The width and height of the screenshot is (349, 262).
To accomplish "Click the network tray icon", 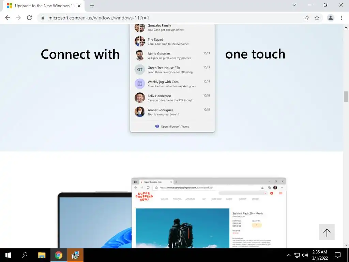I will point(297,255).
